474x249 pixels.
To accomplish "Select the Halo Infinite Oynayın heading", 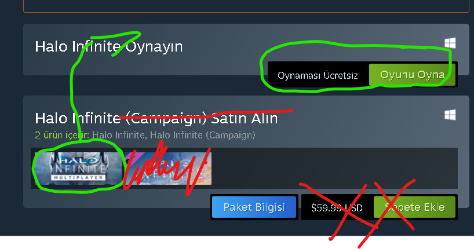I will click(x=109, y=46).
